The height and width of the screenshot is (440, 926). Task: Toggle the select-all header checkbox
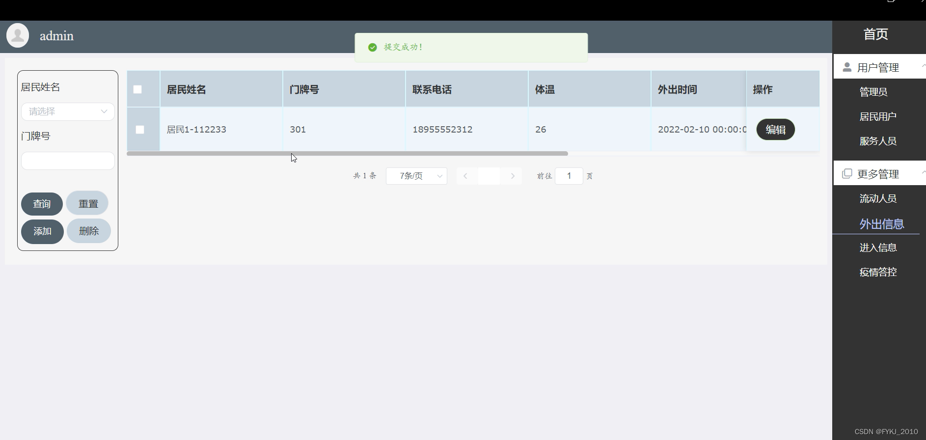point(137,89)
